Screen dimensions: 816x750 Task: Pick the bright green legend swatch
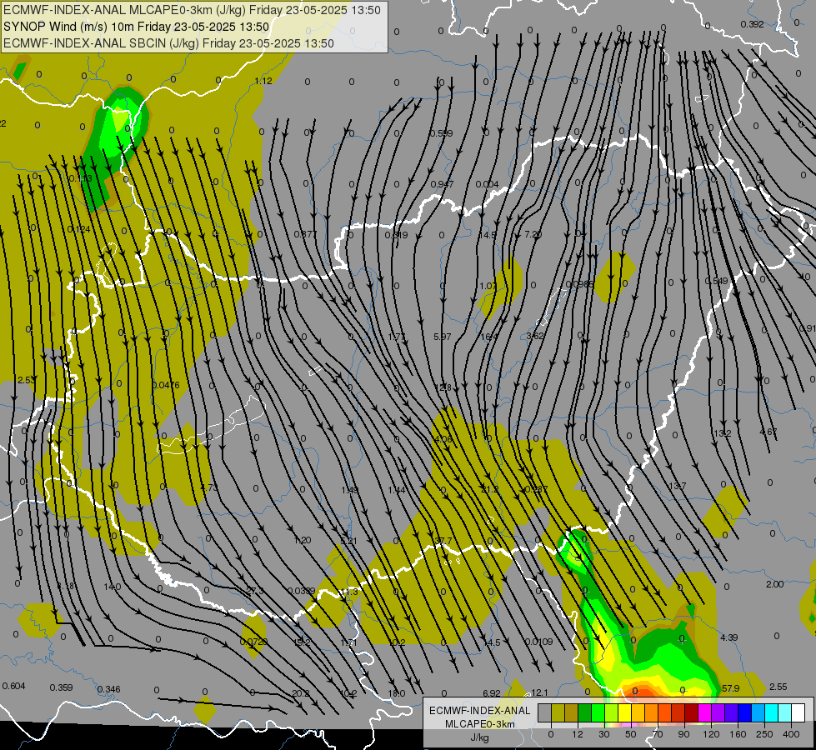click(598, 712)
